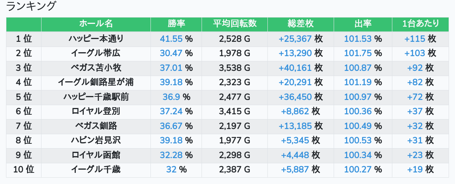Image resolution: width=455 pixels, height=184 pixels.
Task: Click the ランキング heading
Action: [31, 6]
